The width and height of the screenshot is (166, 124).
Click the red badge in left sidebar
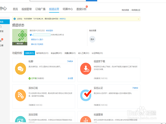[x=2, y=39]
